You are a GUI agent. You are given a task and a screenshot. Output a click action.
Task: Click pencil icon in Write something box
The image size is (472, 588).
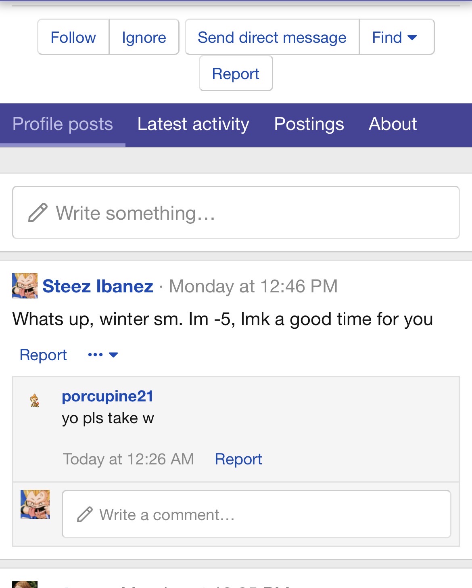pos(38,212)
